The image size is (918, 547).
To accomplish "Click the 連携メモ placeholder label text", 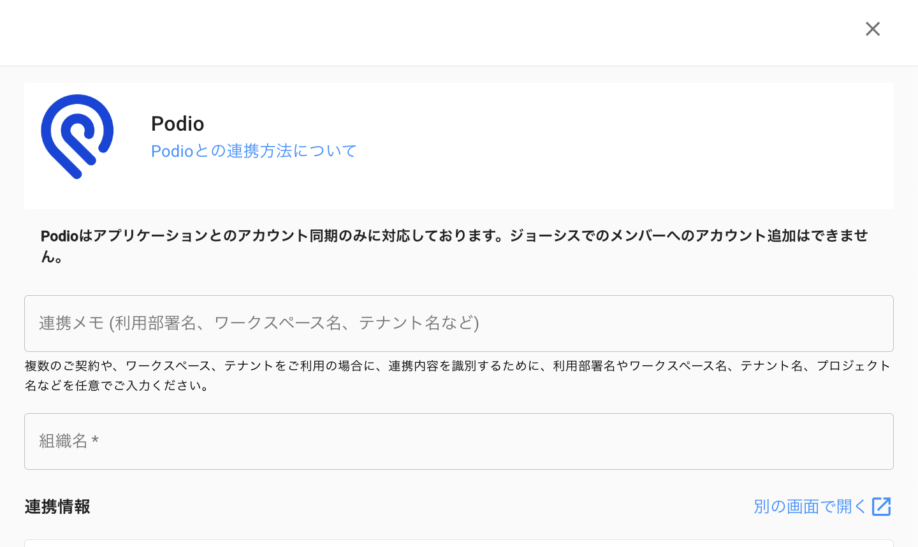I will pos(259,323).
